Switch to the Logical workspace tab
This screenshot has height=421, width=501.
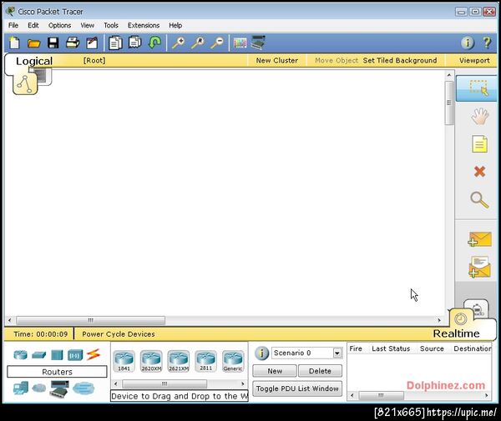[x=33, y=61]
